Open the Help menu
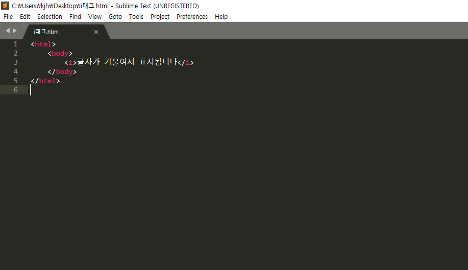 coord(221,17)
